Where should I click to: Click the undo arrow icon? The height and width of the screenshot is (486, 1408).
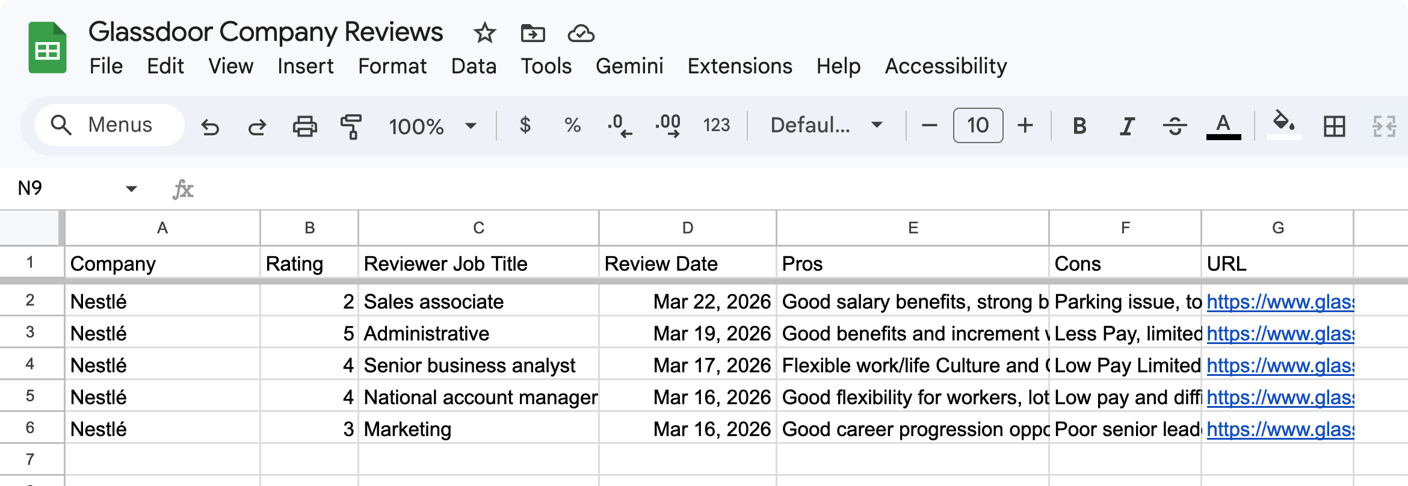coord(210,126)
